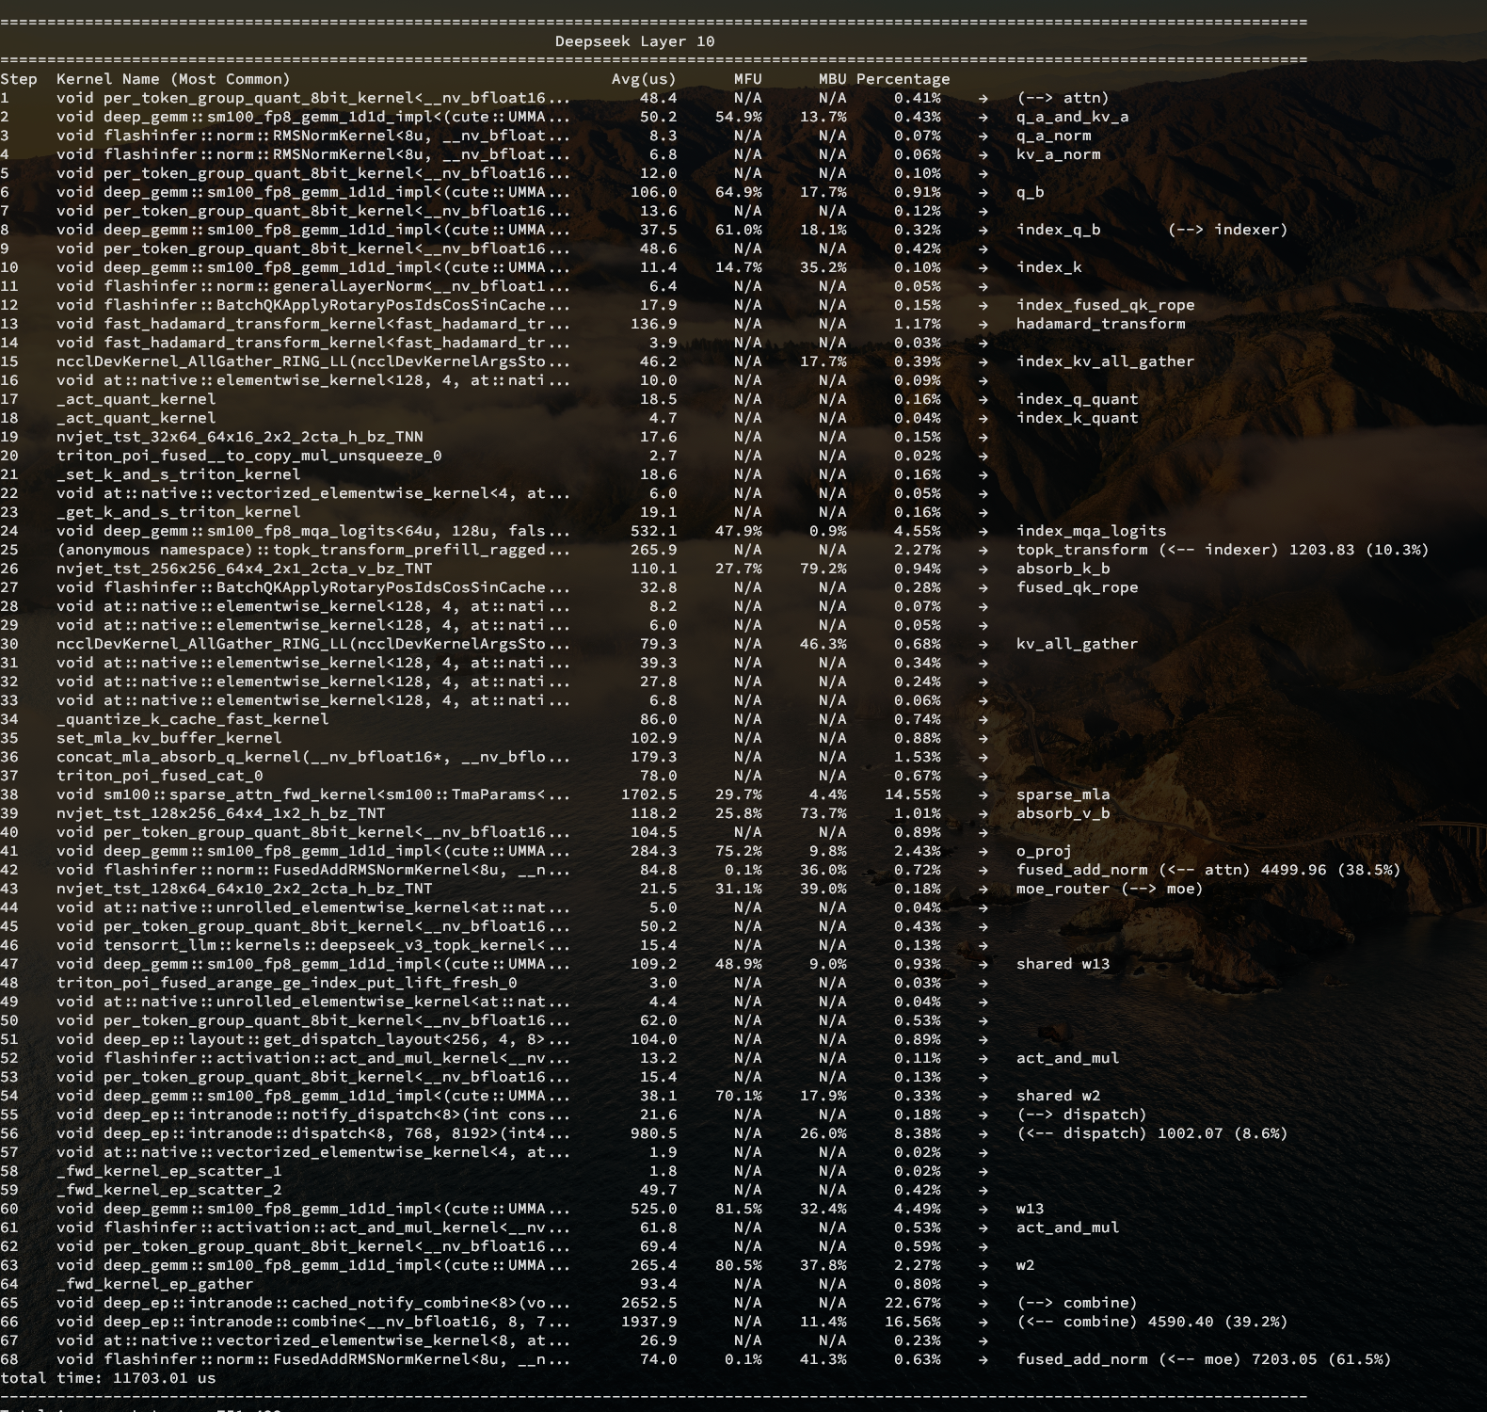Select the "shared w2" annotation
Screen dimensions: 1487x1412
pyautogui.click(x=1058, y=1096)
